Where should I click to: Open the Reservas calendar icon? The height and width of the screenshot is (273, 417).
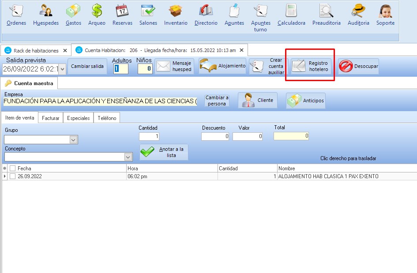pyautogui.click(x=122, y=11)
